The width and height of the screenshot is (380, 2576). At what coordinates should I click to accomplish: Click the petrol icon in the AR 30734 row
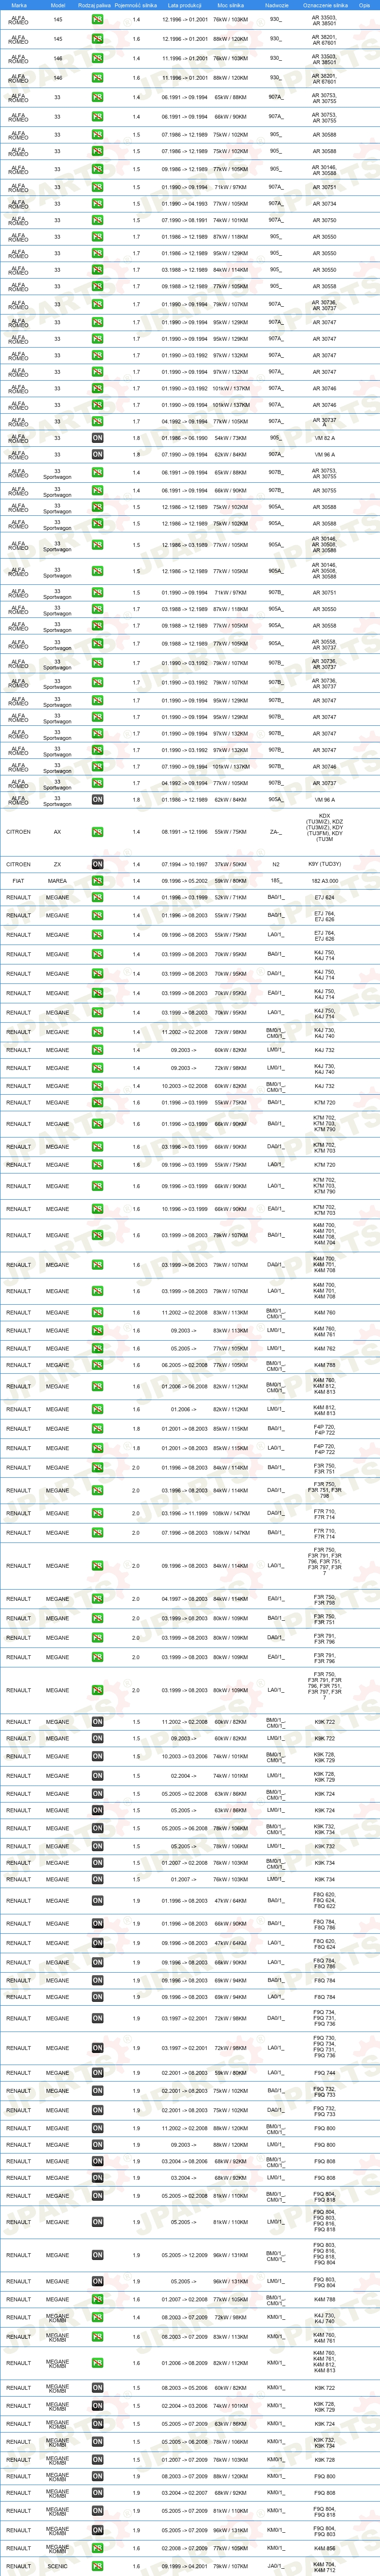point(97,204)
